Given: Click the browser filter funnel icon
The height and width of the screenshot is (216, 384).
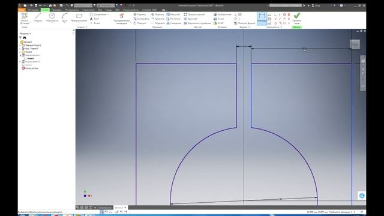Looking at the screenshot, I should tap(20, 38).
